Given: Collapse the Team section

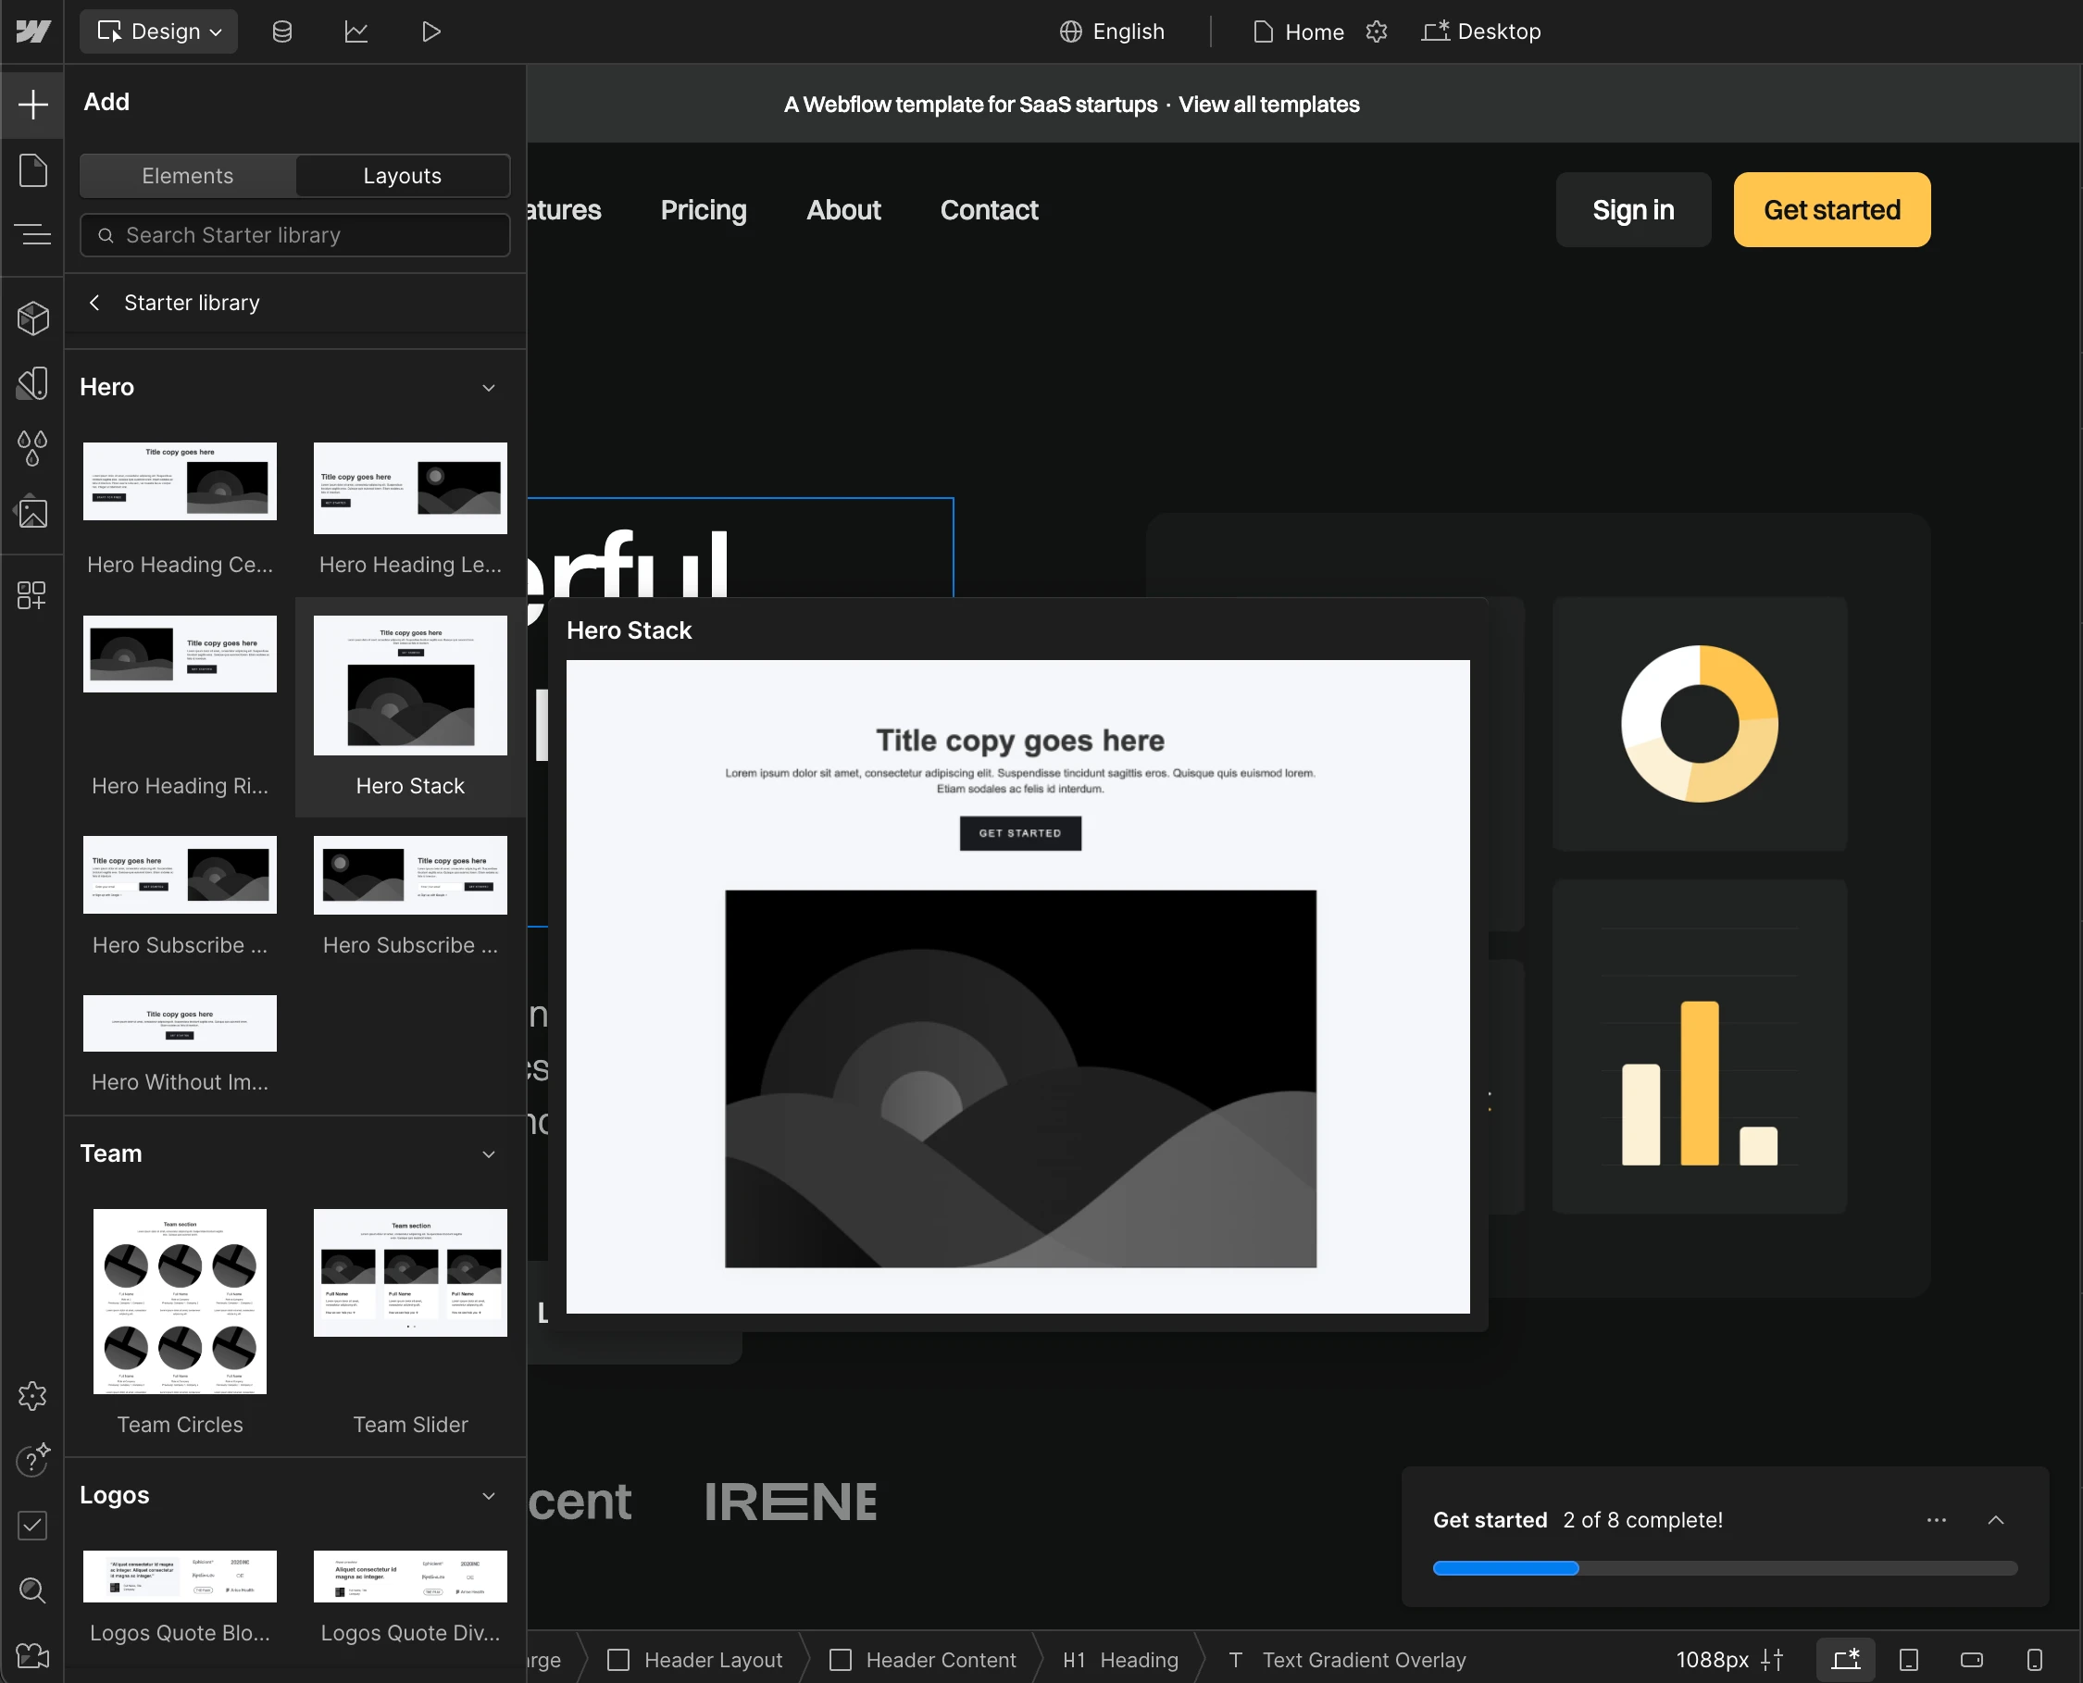Looking at the screenshot, I should coord(489,1153).
